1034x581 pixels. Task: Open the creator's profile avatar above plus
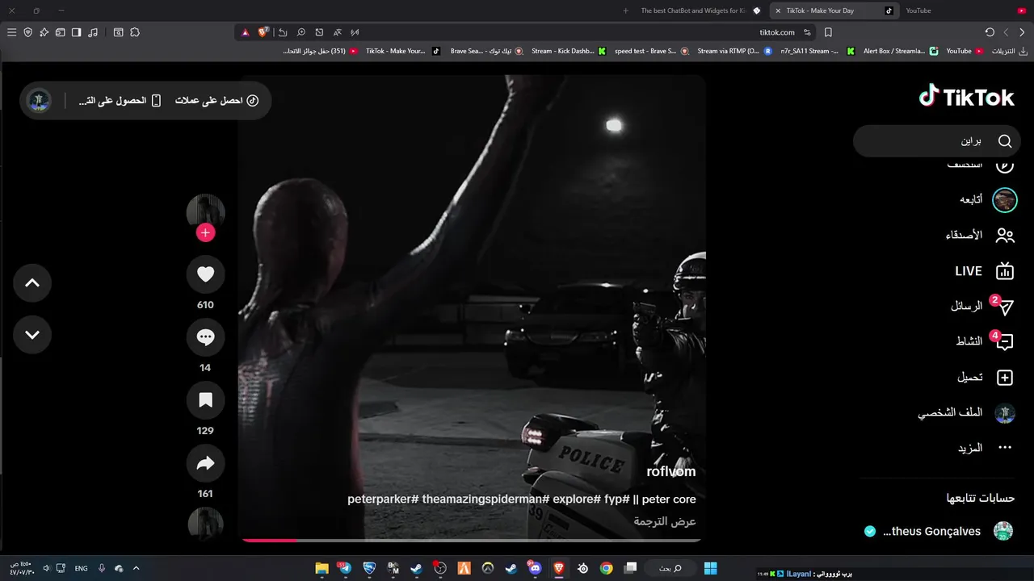click(205, 211)
